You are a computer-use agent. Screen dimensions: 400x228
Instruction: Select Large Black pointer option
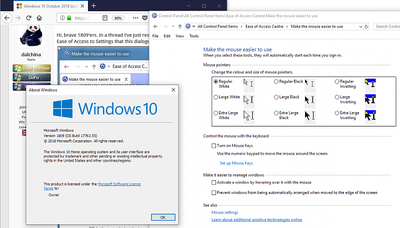click(x=276, y=97)
